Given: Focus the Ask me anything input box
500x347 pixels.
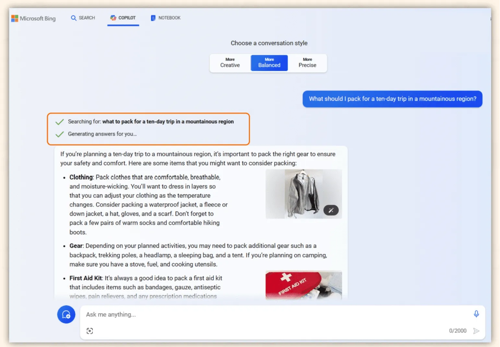Looking at the screenshot, I should point(276,315).
